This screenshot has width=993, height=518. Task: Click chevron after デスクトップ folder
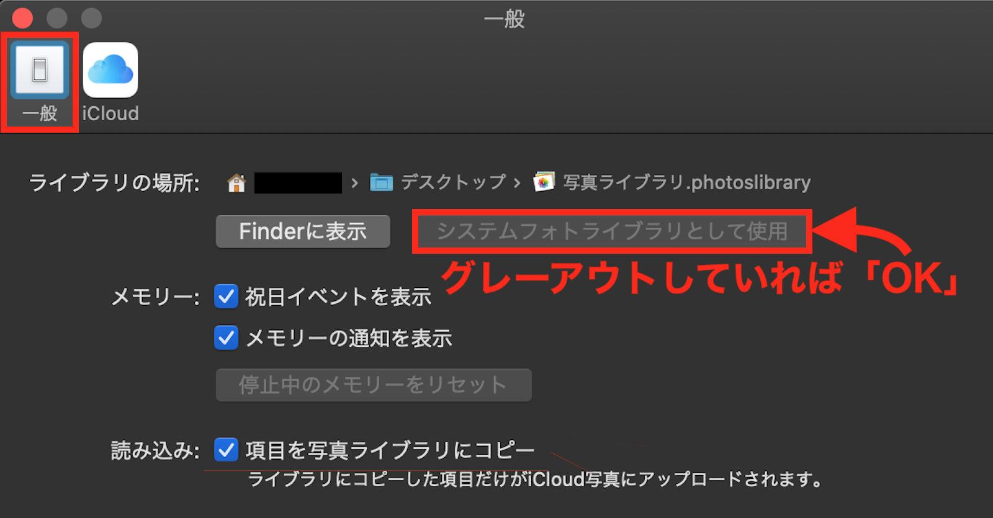coord(517,183)
